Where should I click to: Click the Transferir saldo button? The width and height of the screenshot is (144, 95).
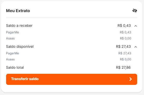[71, 79]
